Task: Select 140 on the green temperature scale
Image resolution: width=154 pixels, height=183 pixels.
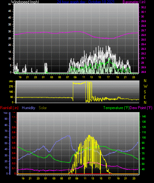Action: (x=144, y=117)
